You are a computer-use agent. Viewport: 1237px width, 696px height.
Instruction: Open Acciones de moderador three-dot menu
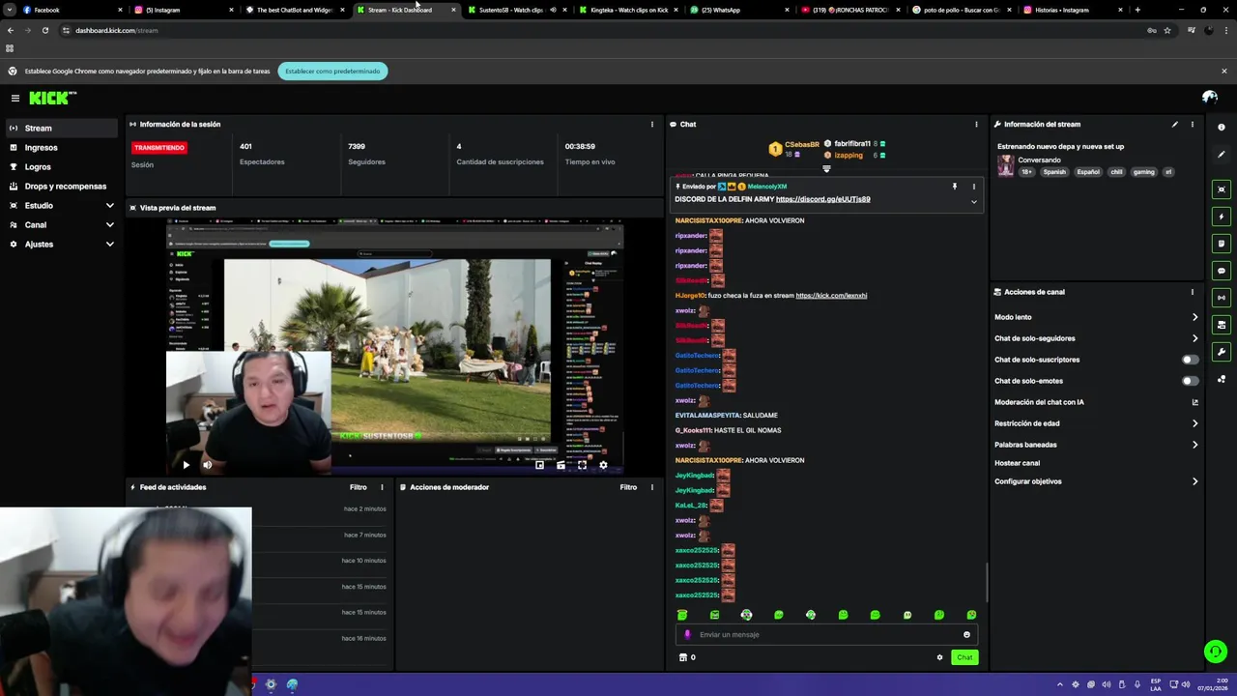[652, 487]
